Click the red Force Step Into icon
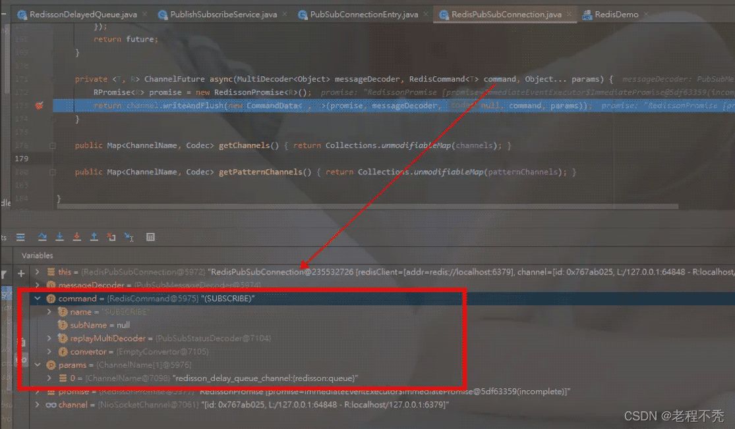Image resolution: width=735 pixels, height=429 pixels. 77,237
